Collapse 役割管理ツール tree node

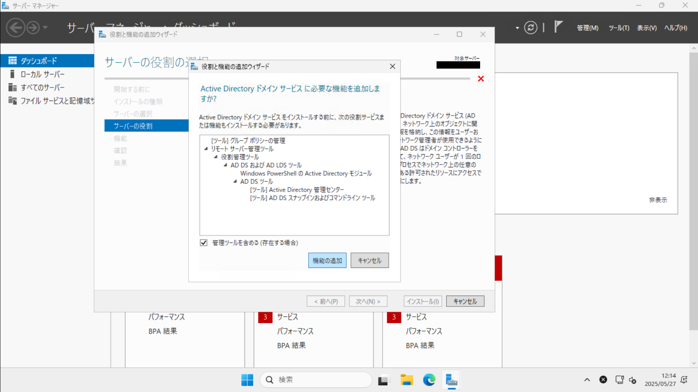pyautogui.click(x=216, y=157)
